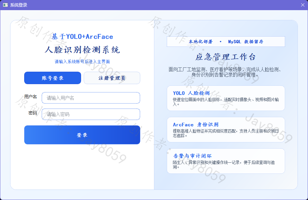308x200 pixels.
Task: Focus the 请输入密码 password field
Action: [91, 114]
